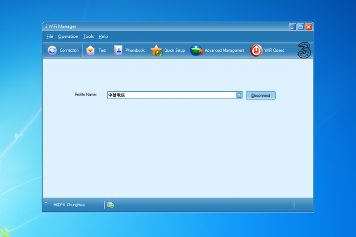Open the Text messages envelope icon
The image size is (356, 237).
pyautogui.click(x=90, y=50)
